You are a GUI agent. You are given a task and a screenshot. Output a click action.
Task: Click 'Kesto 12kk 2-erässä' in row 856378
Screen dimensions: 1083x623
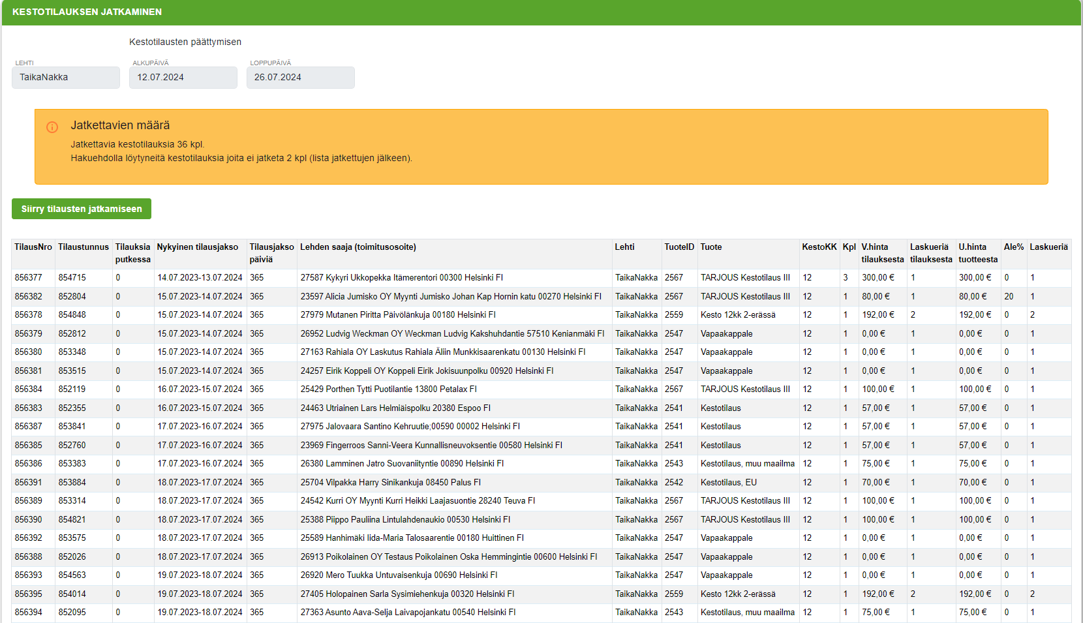739,315
